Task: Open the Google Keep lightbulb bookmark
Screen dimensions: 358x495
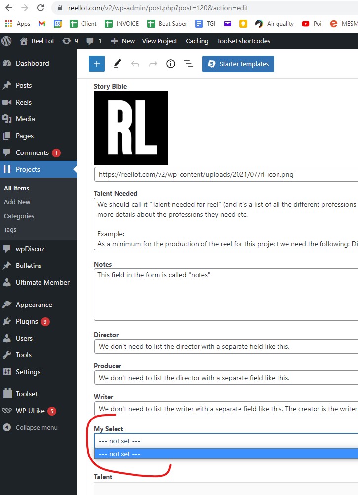Action: pyautogui.click(x=243, y=24)
